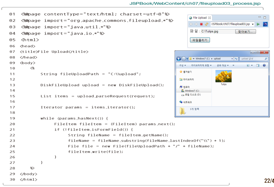
Task: Click the green Go arrow next to URL
Action: (x=258, y=24)
